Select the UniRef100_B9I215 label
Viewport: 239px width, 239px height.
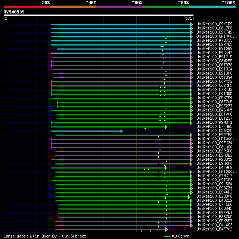point(214,57)
